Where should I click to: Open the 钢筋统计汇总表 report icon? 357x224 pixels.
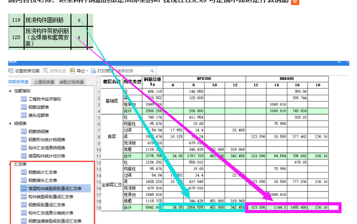24,172
